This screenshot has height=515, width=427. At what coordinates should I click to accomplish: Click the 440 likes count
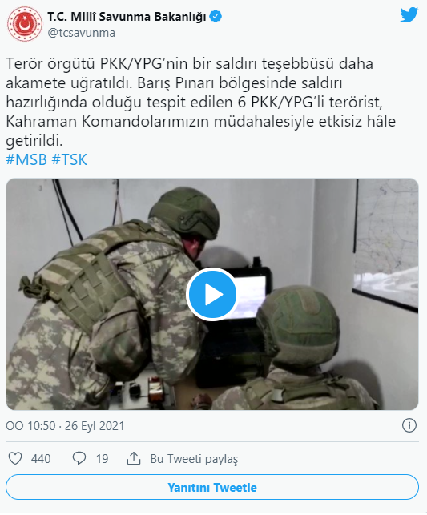click(41, 459)
